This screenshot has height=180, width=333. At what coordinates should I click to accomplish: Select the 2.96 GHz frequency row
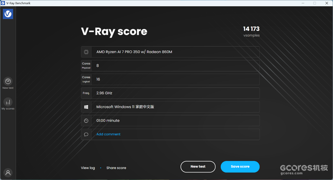click(x=170, y=93)
